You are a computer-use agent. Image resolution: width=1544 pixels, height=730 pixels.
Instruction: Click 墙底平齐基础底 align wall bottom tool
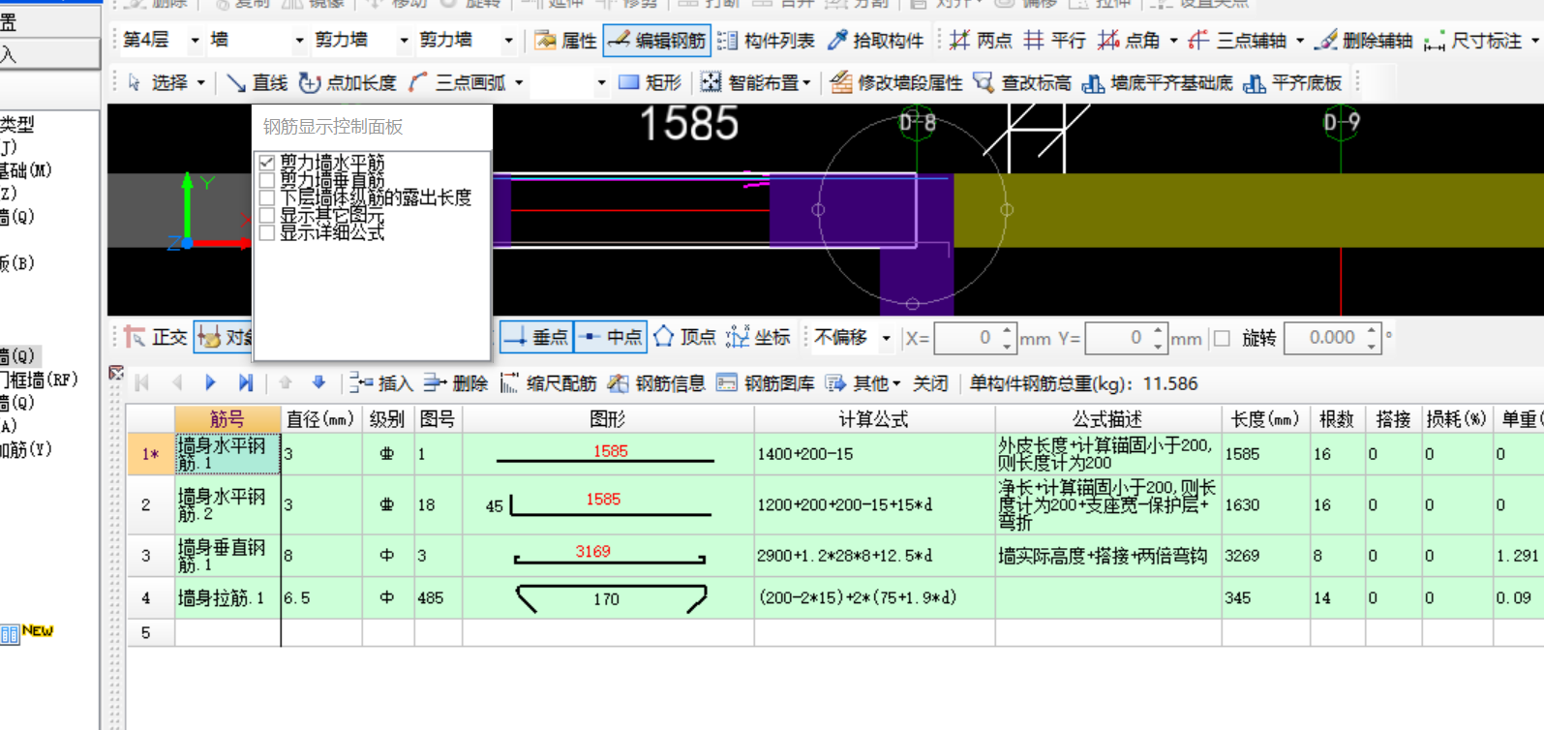pyautogui.click(x=1158, y=82)
